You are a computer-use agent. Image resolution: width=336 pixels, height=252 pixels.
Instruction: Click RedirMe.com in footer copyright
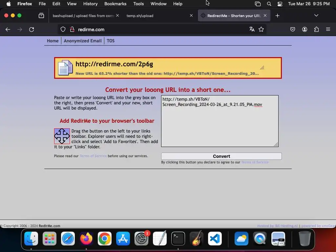coord(49,226)
